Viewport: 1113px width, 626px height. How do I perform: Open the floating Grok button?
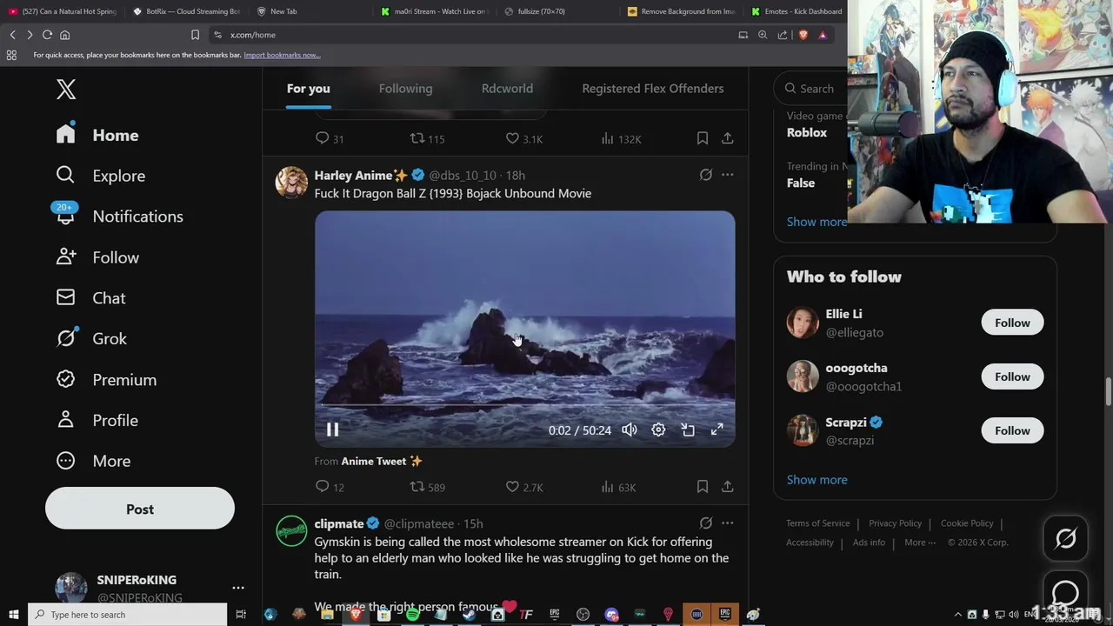[1065, 539]
